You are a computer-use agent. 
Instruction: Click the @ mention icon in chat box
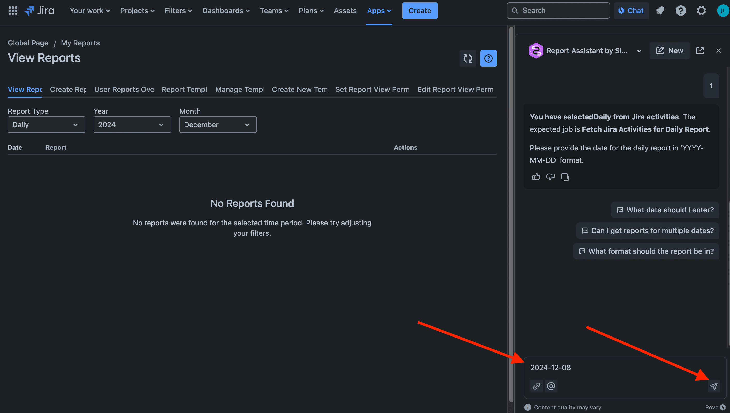pyautogui.click(x=551, y=386)
